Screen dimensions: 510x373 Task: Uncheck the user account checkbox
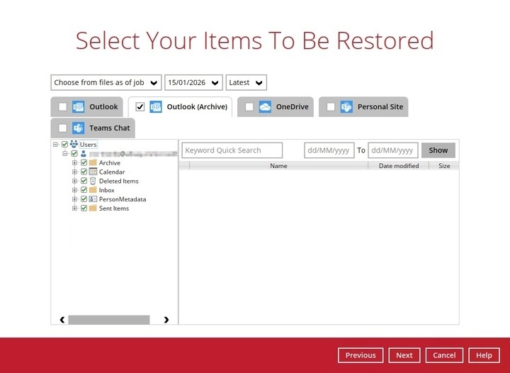coord(74,153)
